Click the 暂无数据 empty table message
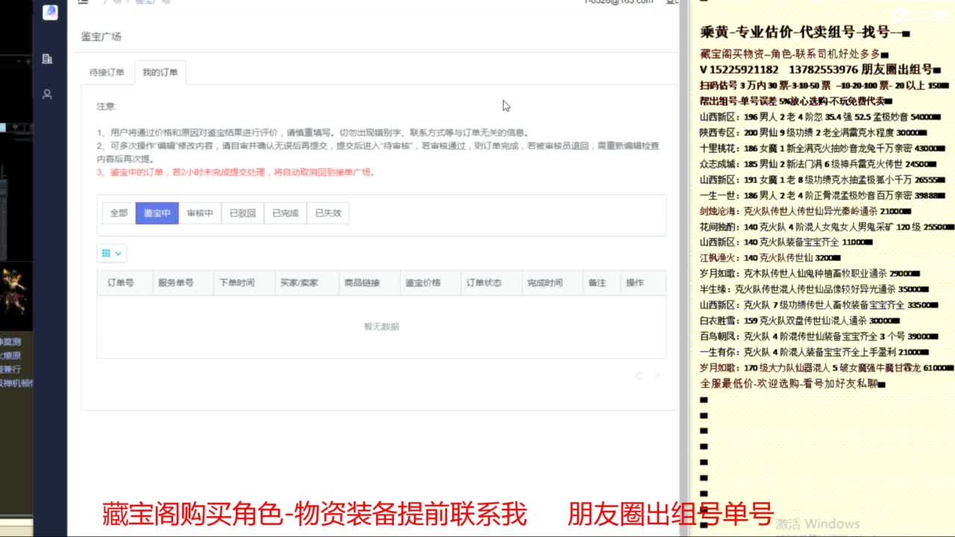 point(381,327)
